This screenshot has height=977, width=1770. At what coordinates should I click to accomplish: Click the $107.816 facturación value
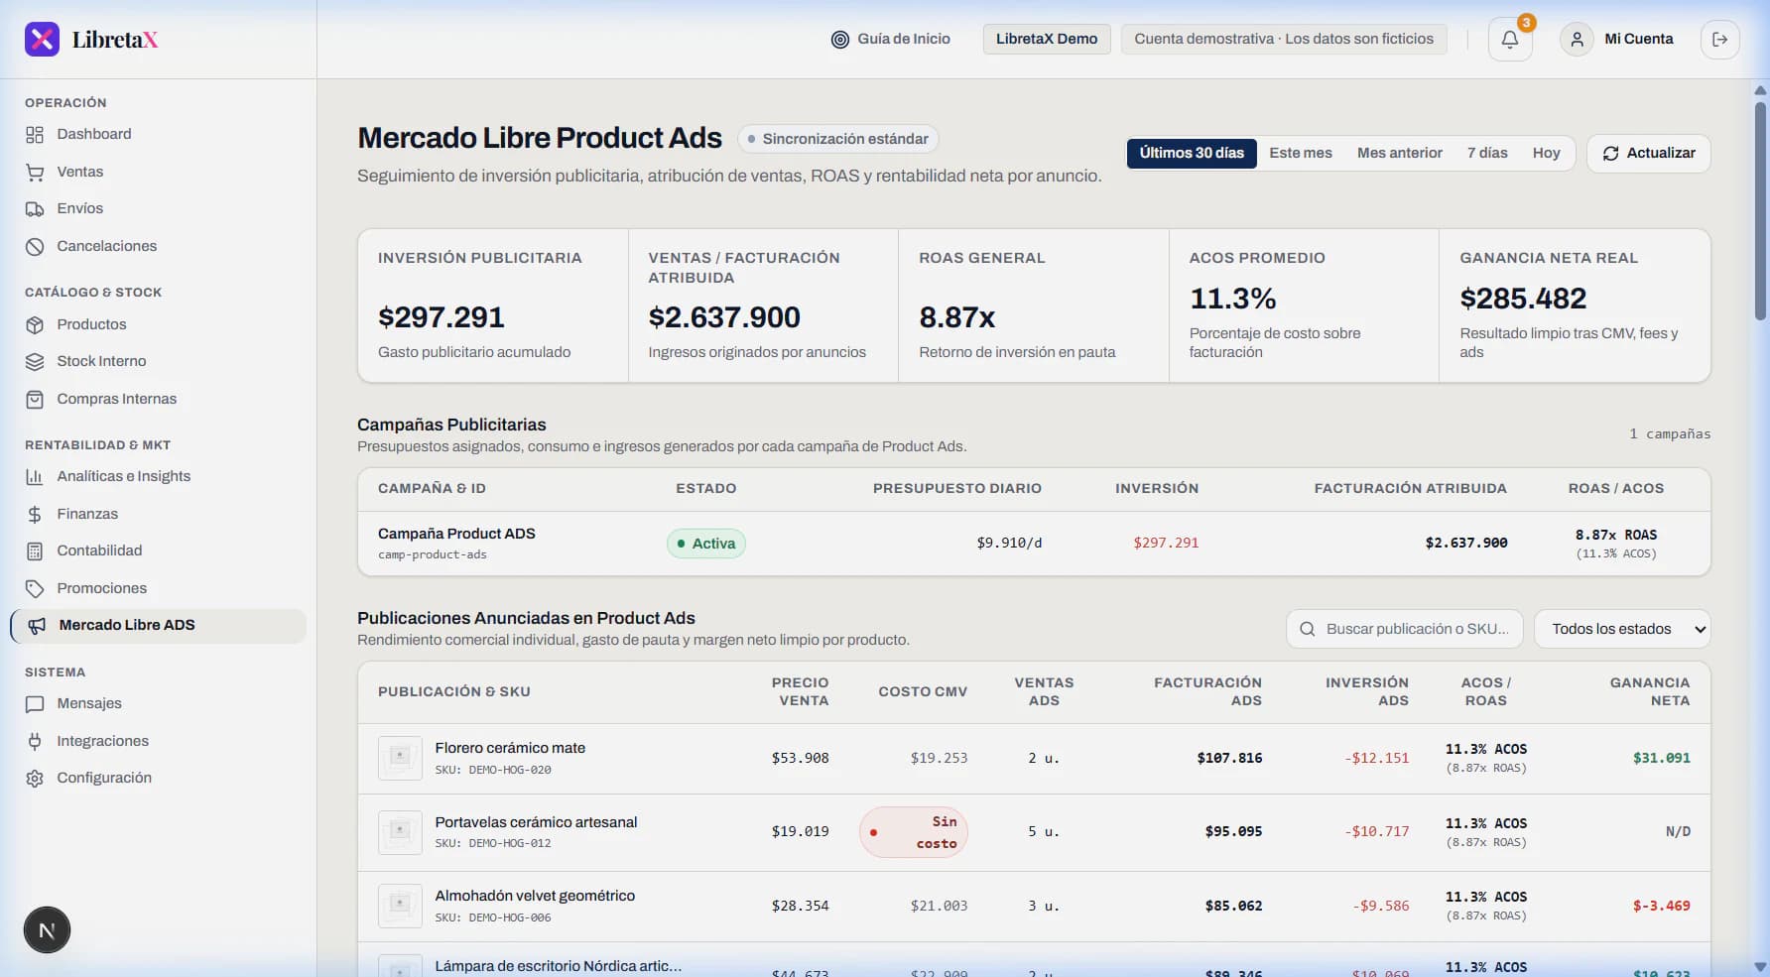click(x=1229, y=758)
